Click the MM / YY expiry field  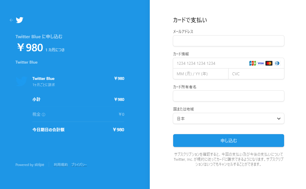(201, 74)
